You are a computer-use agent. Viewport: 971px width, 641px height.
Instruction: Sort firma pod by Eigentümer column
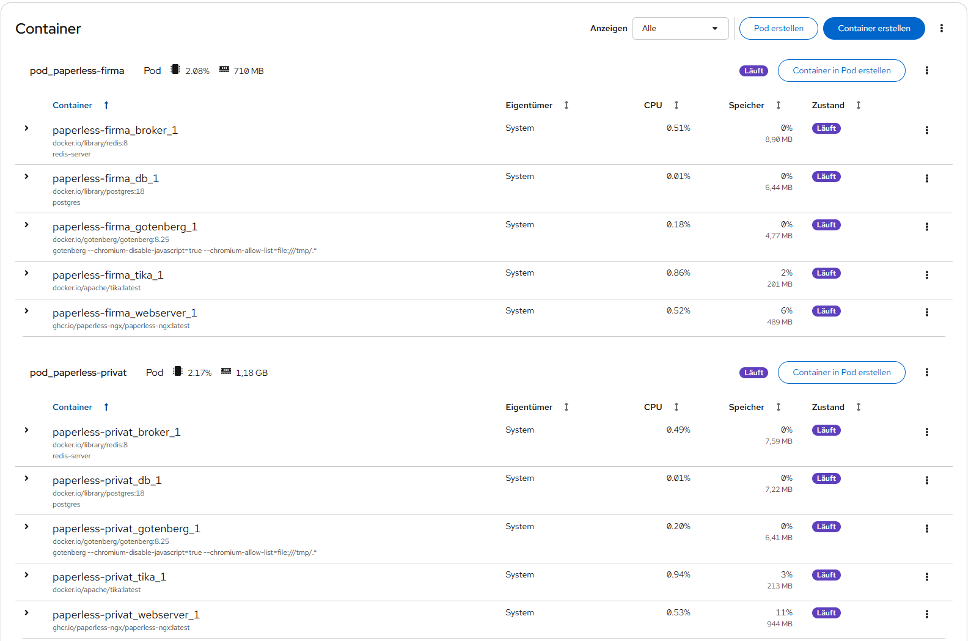tap(537, 105)
